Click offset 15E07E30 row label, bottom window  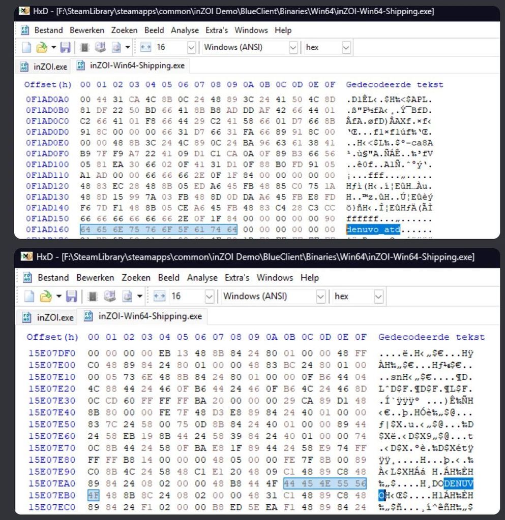[52, 401]
